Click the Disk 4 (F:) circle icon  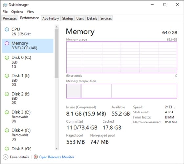coord(7,130)
